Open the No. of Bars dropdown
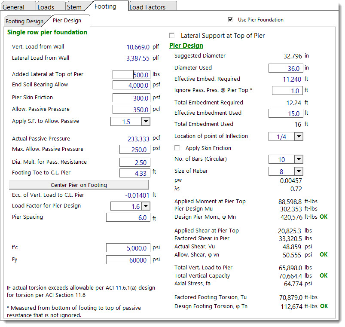The image size is (345, 327). (299, 159)
